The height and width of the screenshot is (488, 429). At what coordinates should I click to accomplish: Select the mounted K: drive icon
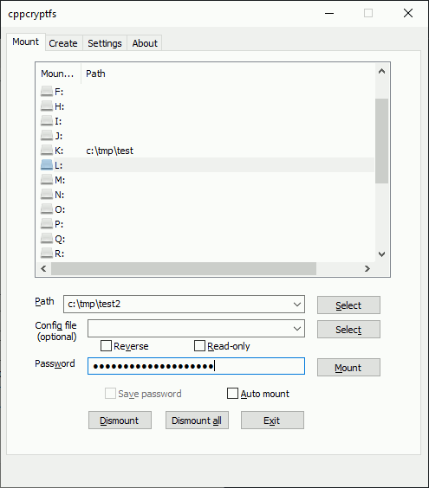[x=47, y=151]
